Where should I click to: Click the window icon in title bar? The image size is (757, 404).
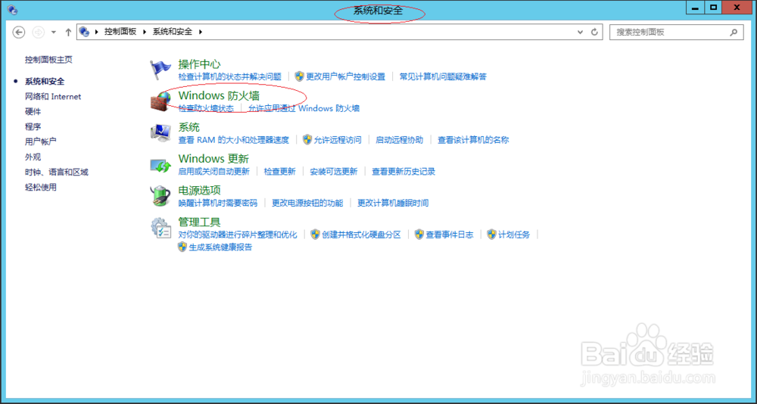point(13,9)
